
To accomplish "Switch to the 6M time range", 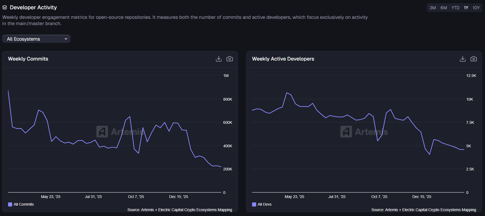I will [x=444, y=8].
